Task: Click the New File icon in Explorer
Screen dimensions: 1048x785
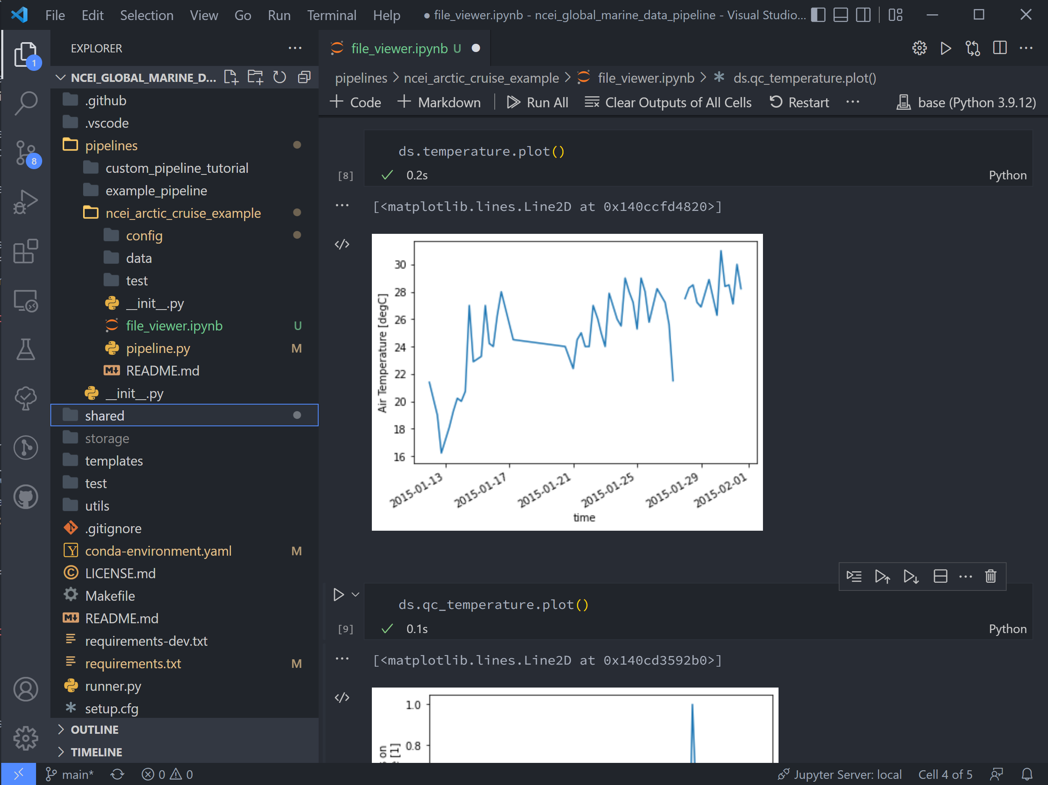Action: [231, 77]
